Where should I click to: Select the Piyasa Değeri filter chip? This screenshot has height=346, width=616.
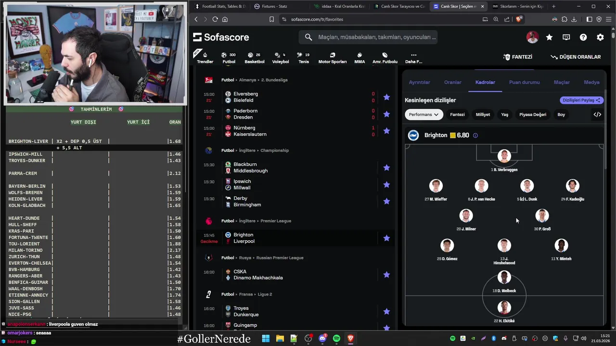coord(533,114)
